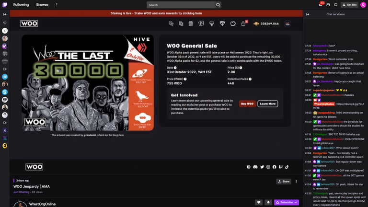Viewport: 368px width, 207px height.
Task: Click the Buy WOO button
Action: tap(247, 103)
